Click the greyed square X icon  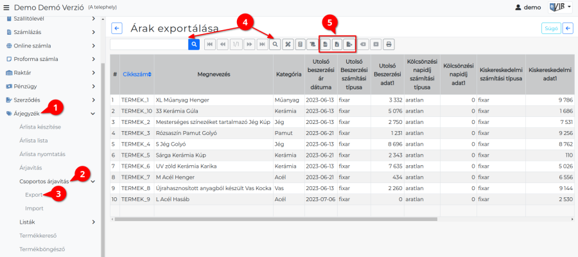click(x=376, y=44)
